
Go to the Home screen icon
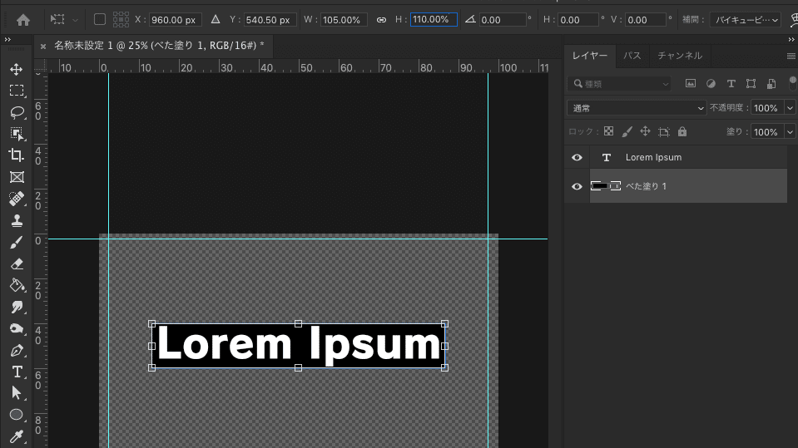click(23, 20)
